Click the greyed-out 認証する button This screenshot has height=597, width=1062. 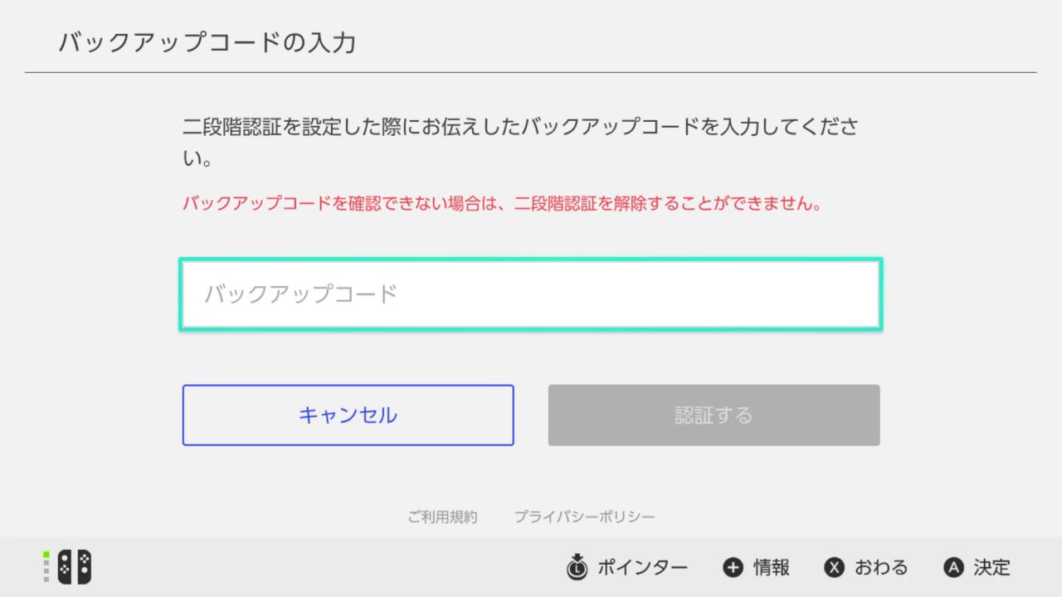click(714, 415)
